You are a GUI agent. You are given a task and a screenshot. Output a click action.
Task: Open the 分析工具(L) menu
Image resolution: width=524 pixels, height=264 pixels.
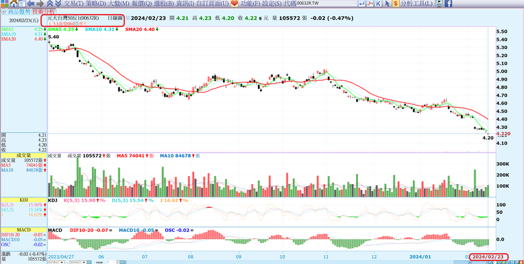coord(417,3)
